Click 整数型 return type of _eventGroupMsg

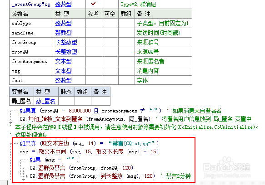click(63, 4)
